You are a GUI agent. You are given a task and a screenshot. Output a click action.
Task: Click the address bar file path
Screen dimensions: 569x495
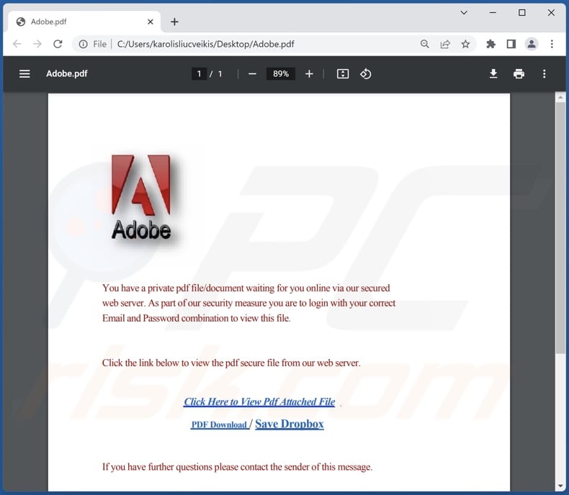click(x=206, y=44)
